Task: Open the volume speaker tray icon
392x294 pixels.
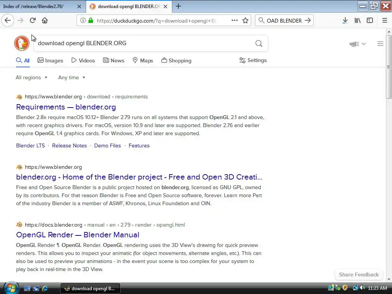Action: point(363,288)
